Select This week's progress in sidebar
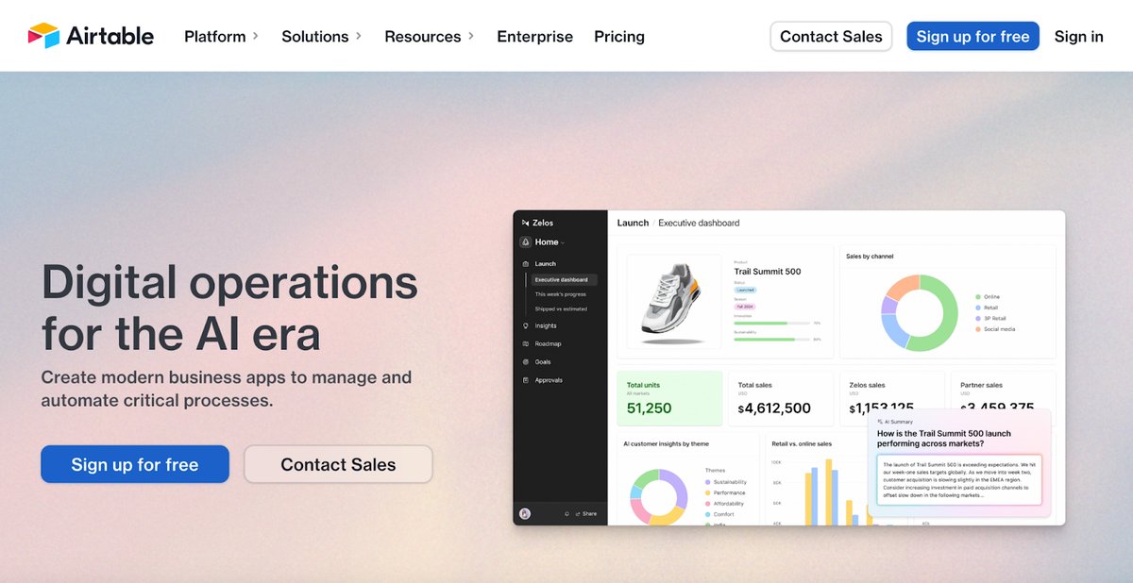 [x=560, y=294]
